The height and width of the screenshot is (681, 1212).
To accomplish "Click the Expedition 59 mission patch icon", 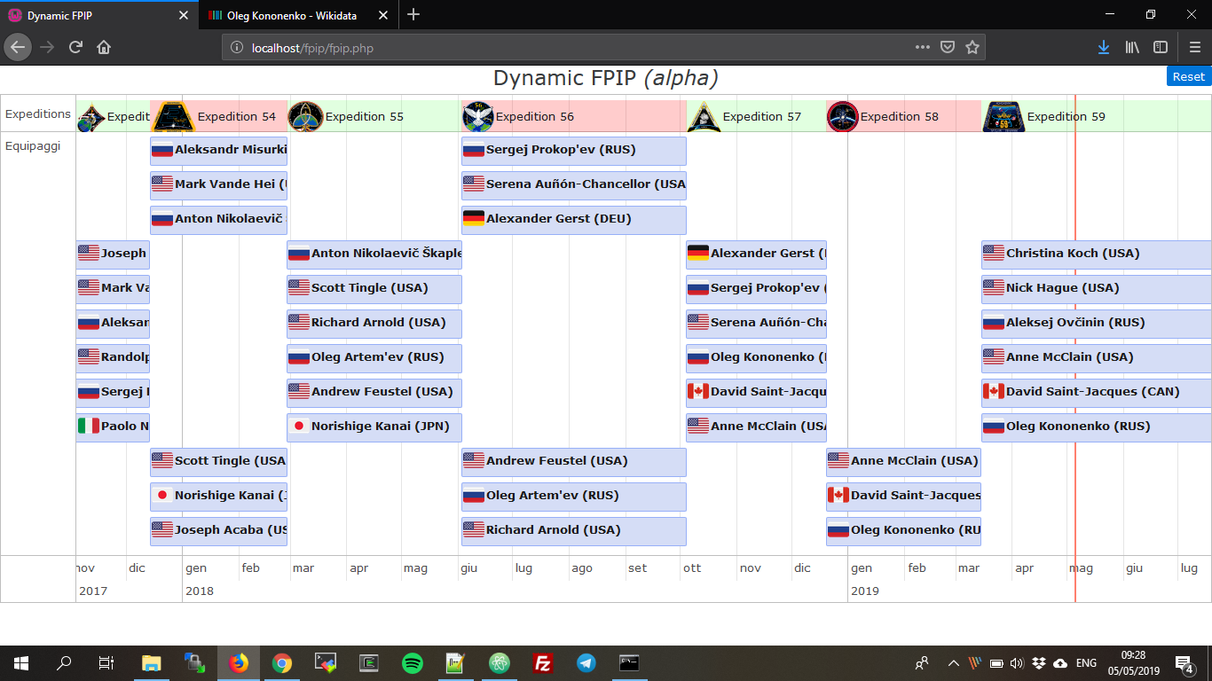I will click(1003, 116).
